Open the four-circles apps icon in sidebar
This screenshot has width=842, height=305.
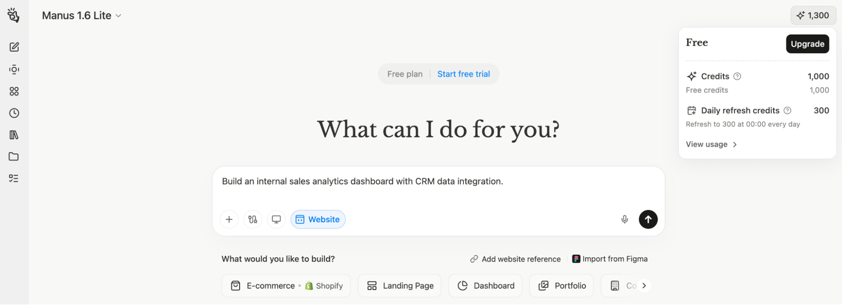click(14, 91)
